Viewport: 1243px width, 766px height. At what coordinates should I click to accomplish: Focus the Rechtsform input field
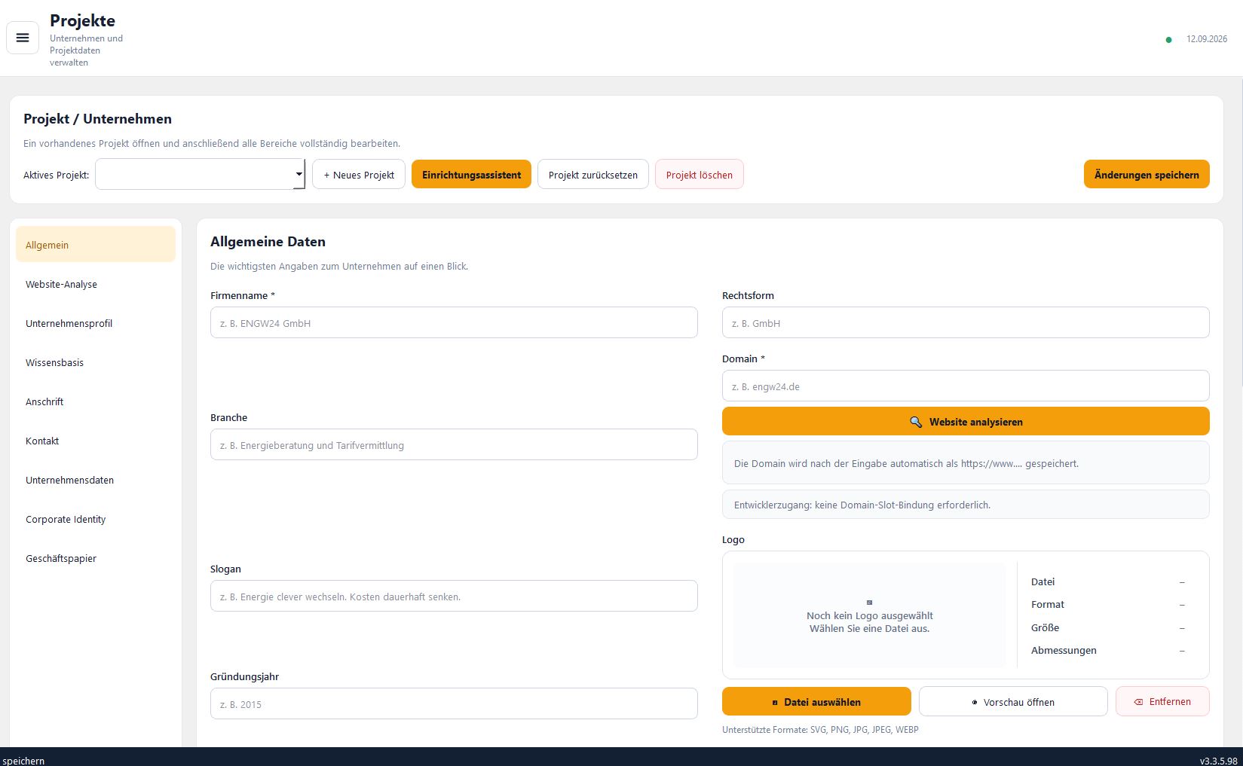tap(966, 322)
